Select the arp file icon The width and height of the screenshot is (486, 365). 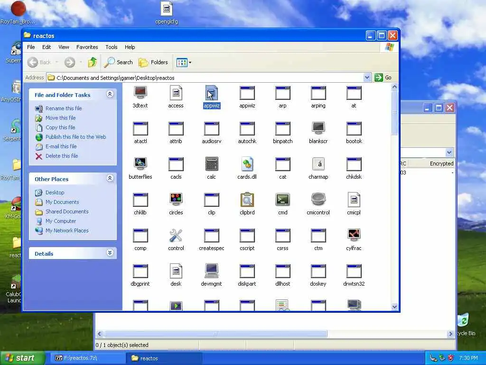click(283, 93)
